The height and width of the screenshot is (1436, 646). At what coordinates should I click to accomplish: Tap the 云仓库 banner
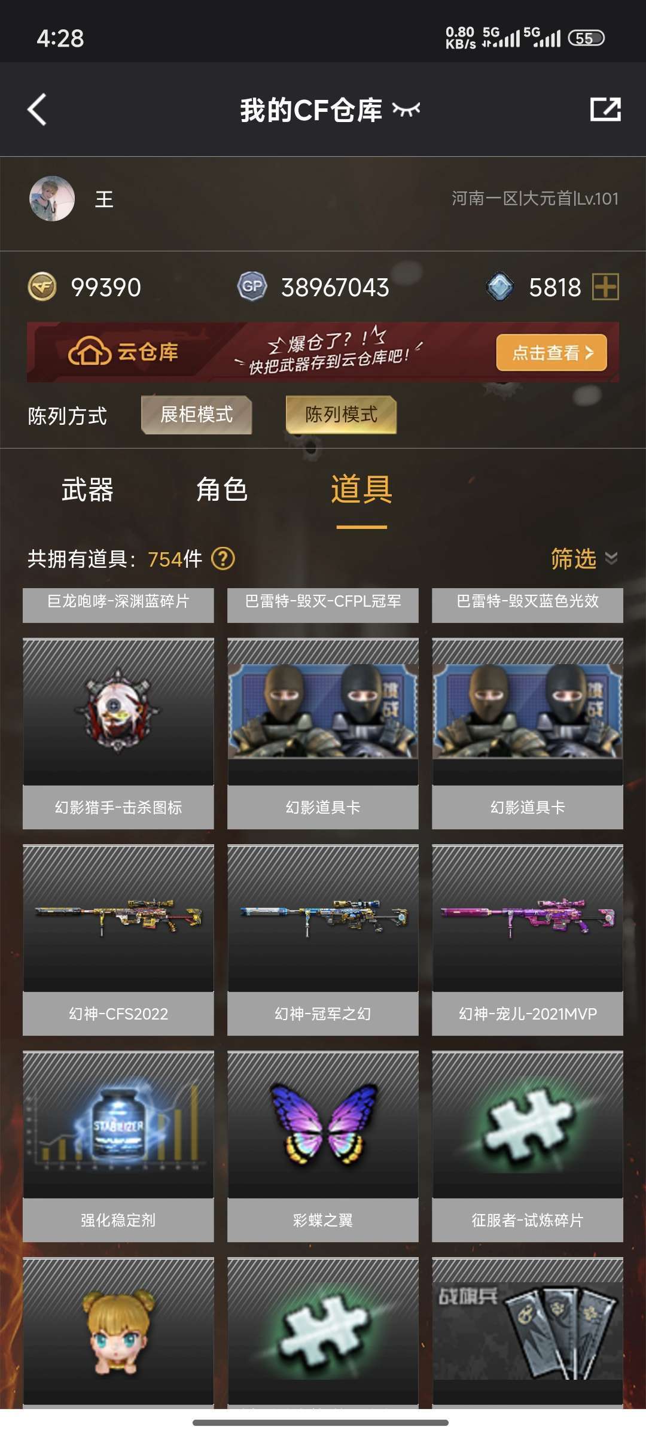pos(323,352)
